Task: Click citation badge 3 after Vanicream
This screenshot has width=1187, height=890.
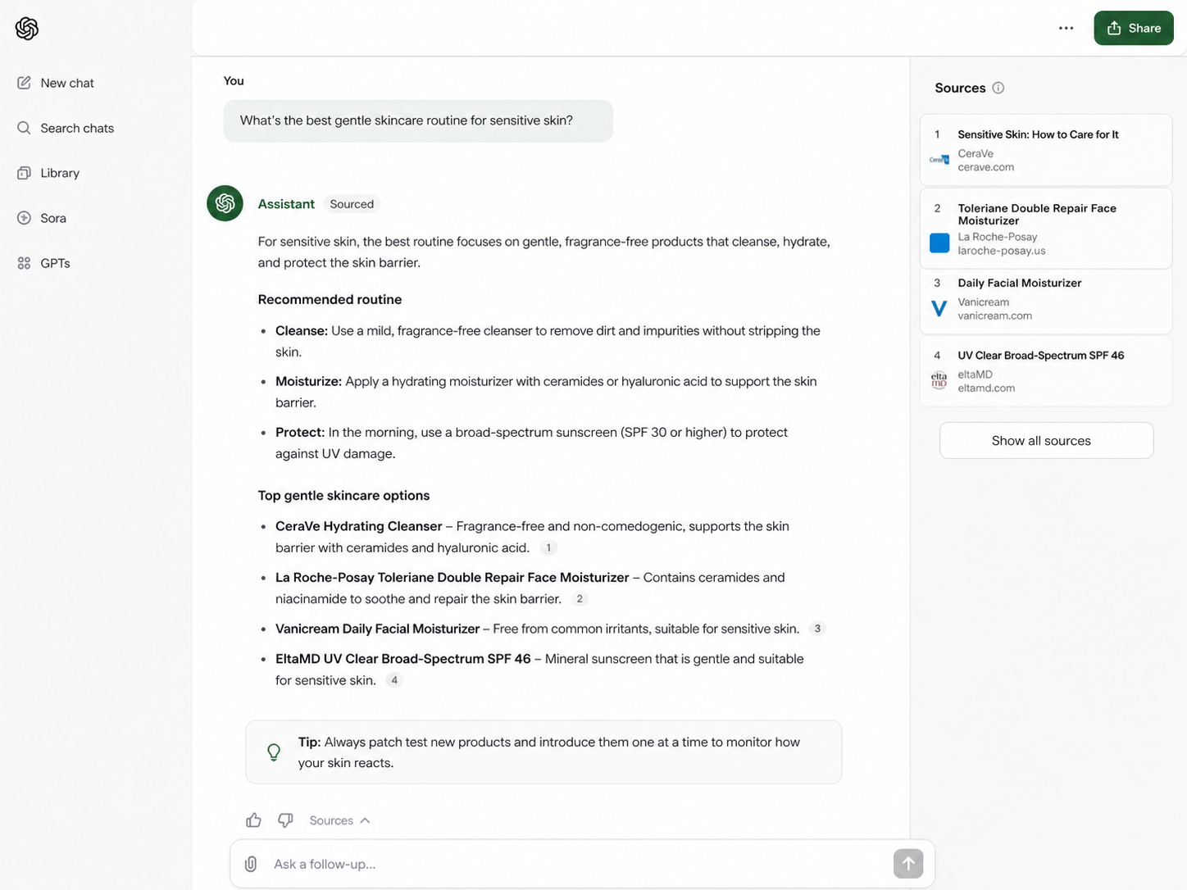Action: tap(817, 629)
